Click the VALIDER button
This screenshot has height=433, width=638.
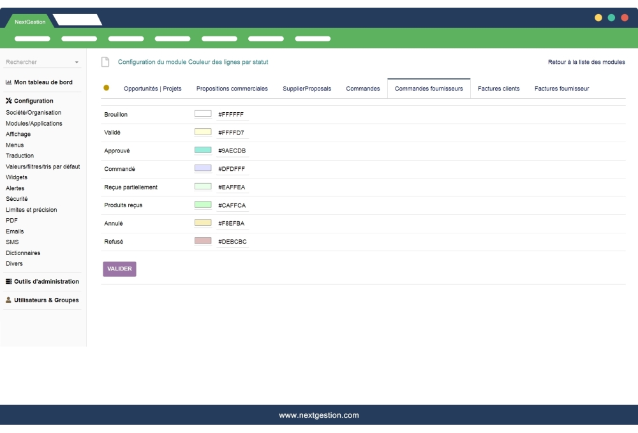119,269
